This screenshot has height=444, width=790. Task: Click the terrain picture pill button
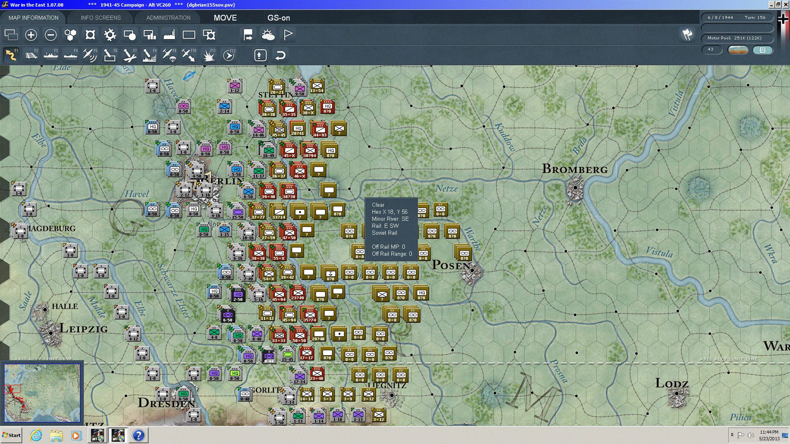point(738,50)
